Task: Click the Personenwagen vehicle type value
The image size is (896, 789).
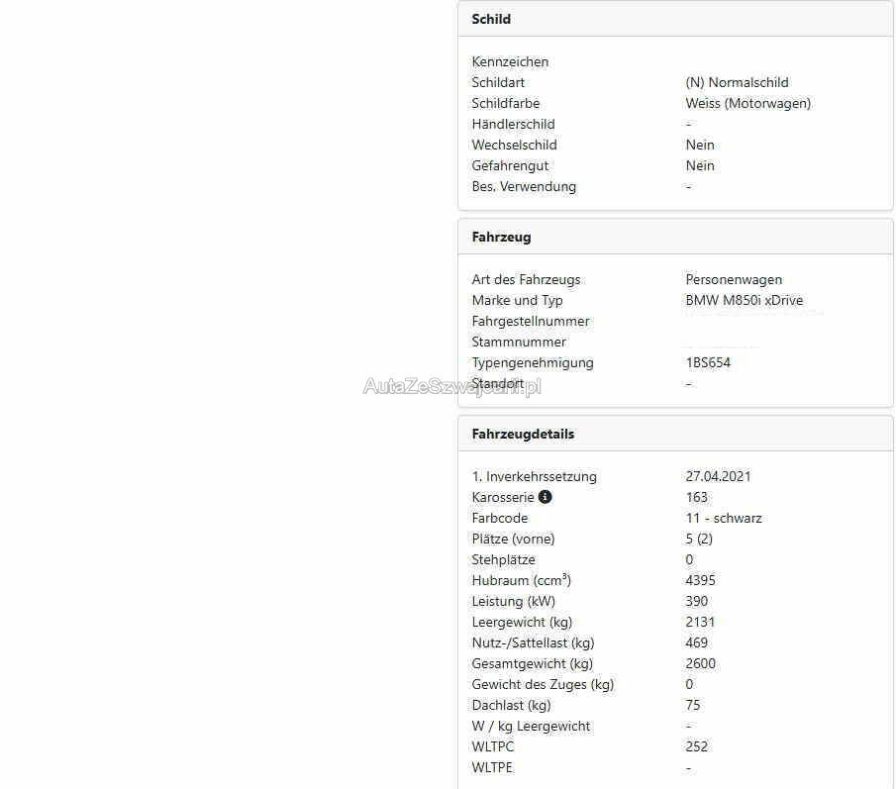Action: coord(734,279)
